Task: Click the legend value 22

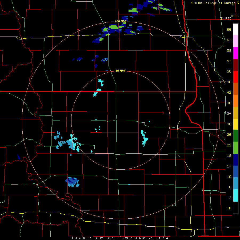Action: 229,145
